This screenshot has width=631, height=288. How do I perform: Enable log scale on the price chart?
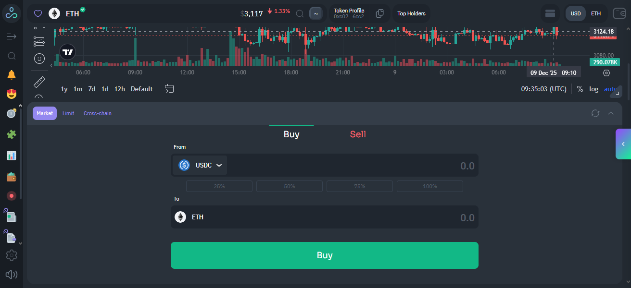click(593, 89)
